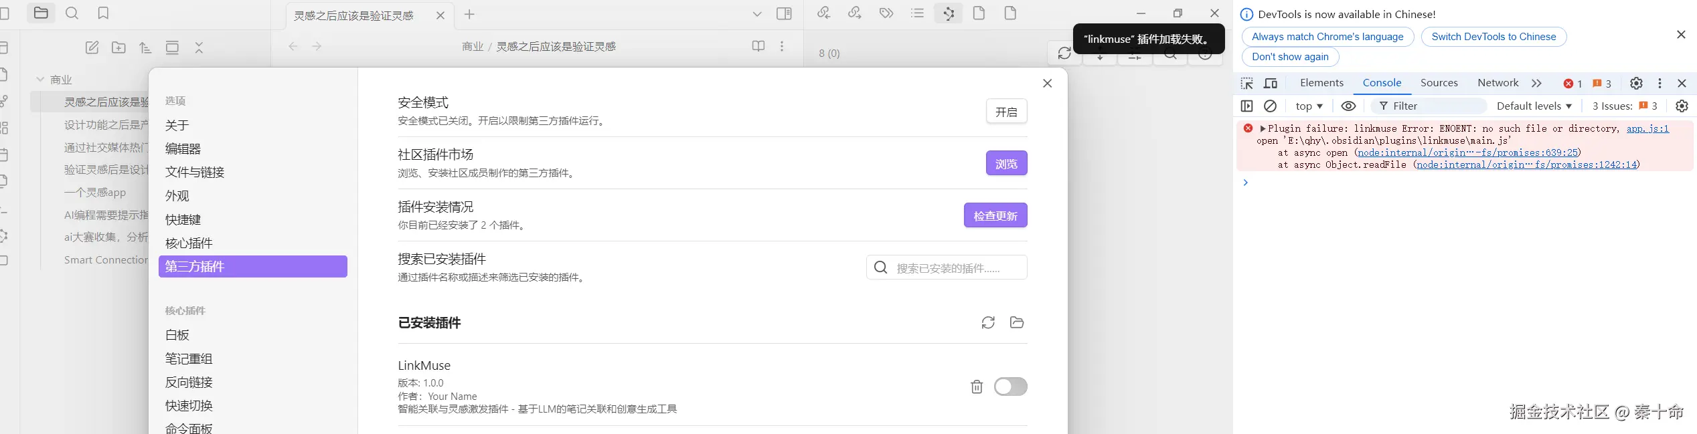This screenshot has width=1697, height=434.
Task: Toggle console sidebar panel in DevTools
Action: (1246, 106)
